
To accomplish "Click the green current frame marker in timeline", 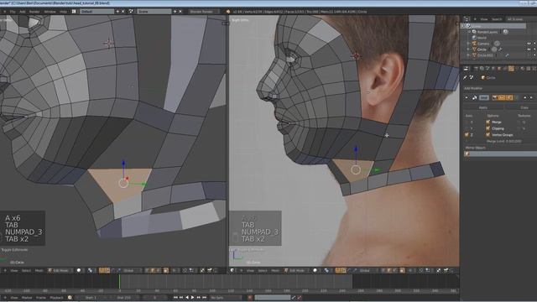I will [x=119, y=282].
